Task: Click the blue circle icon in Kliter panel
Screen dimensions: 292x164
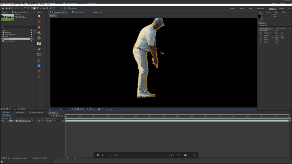Action: 39,66
